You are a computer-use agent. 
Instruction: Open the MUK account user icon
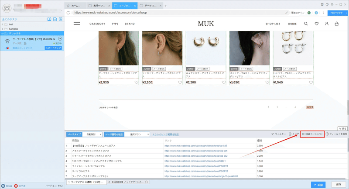pos(326,24)
